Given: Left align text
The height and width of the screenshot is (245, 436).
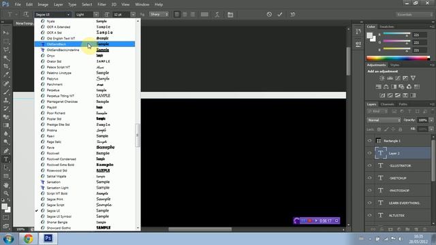Looking at the screenshot, I should pos(177,14).
